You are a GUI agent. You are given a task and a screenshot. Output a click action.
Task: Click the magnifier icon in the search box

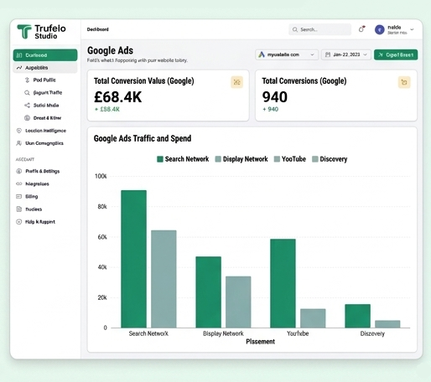click(295, 29)
